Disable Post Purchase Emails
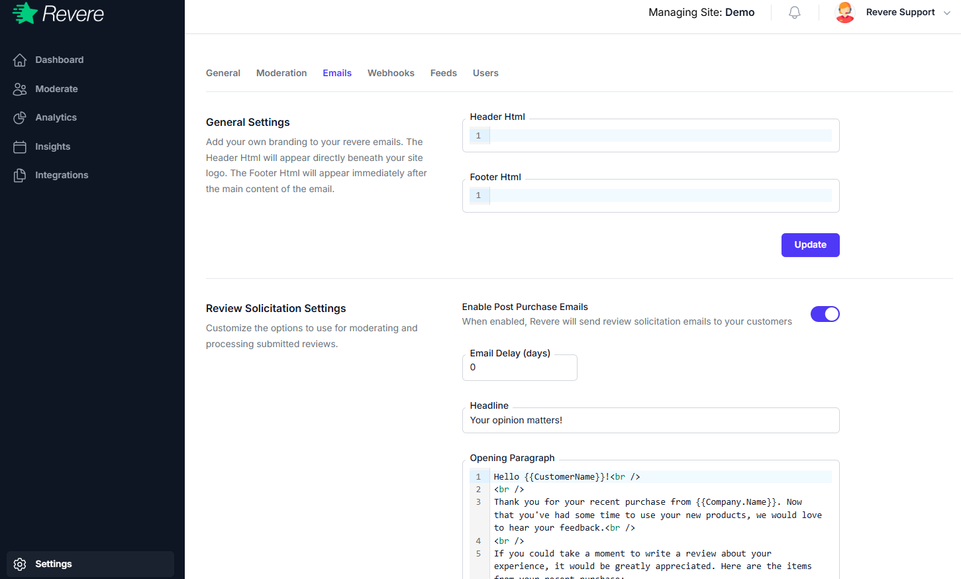 click(825, 313)
